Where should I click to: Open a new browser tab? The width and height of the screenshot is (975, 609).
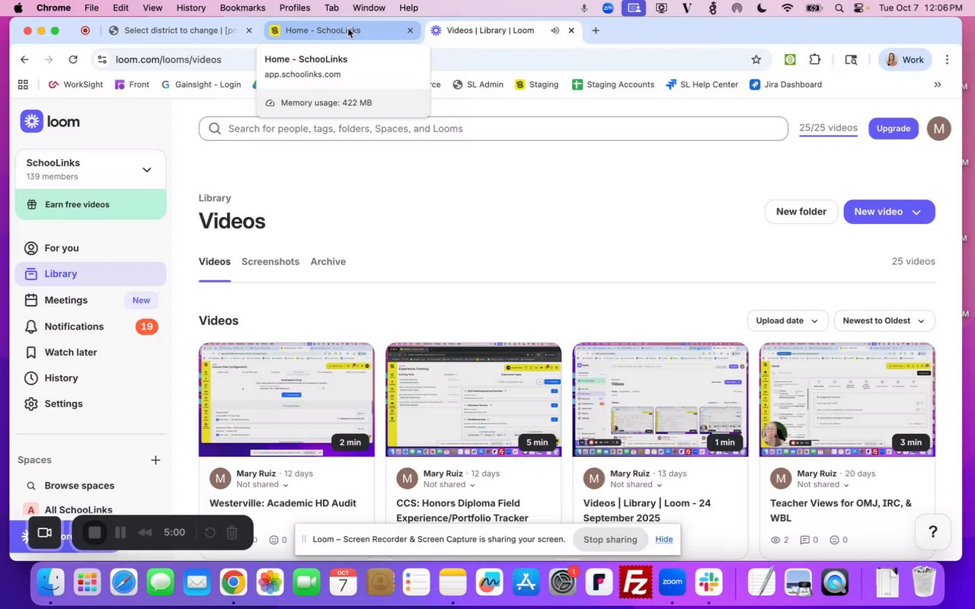(x=596, y=30)
